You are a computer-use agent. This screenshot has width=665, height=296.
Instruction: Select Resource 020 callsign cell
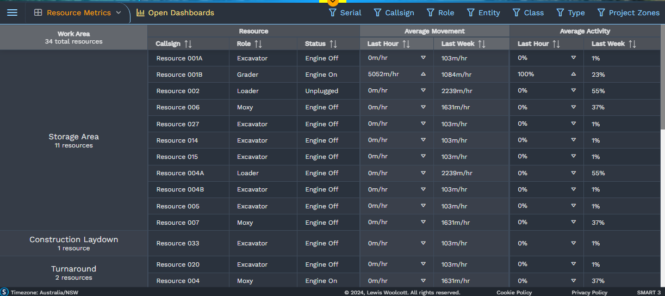[x=188, y=264]
